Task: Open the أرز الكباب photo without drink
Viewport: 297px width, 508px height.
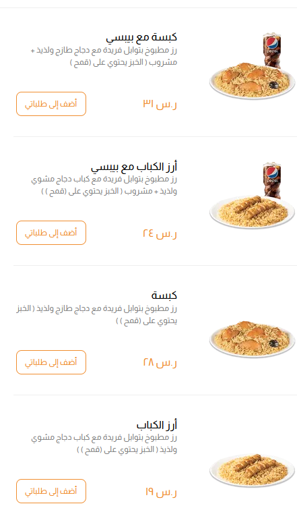Action: 252,470
